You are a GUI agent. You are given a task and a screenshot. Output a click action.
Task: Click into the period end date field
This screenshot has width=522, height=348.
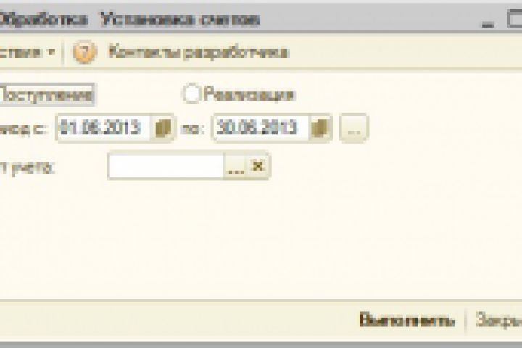pos(261,128)
